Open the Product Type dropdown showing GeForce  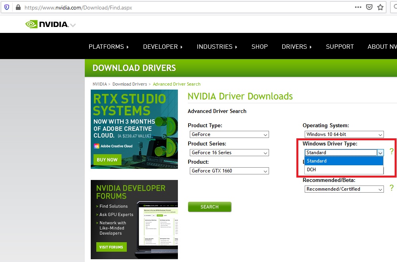click(x=229, y=134)
